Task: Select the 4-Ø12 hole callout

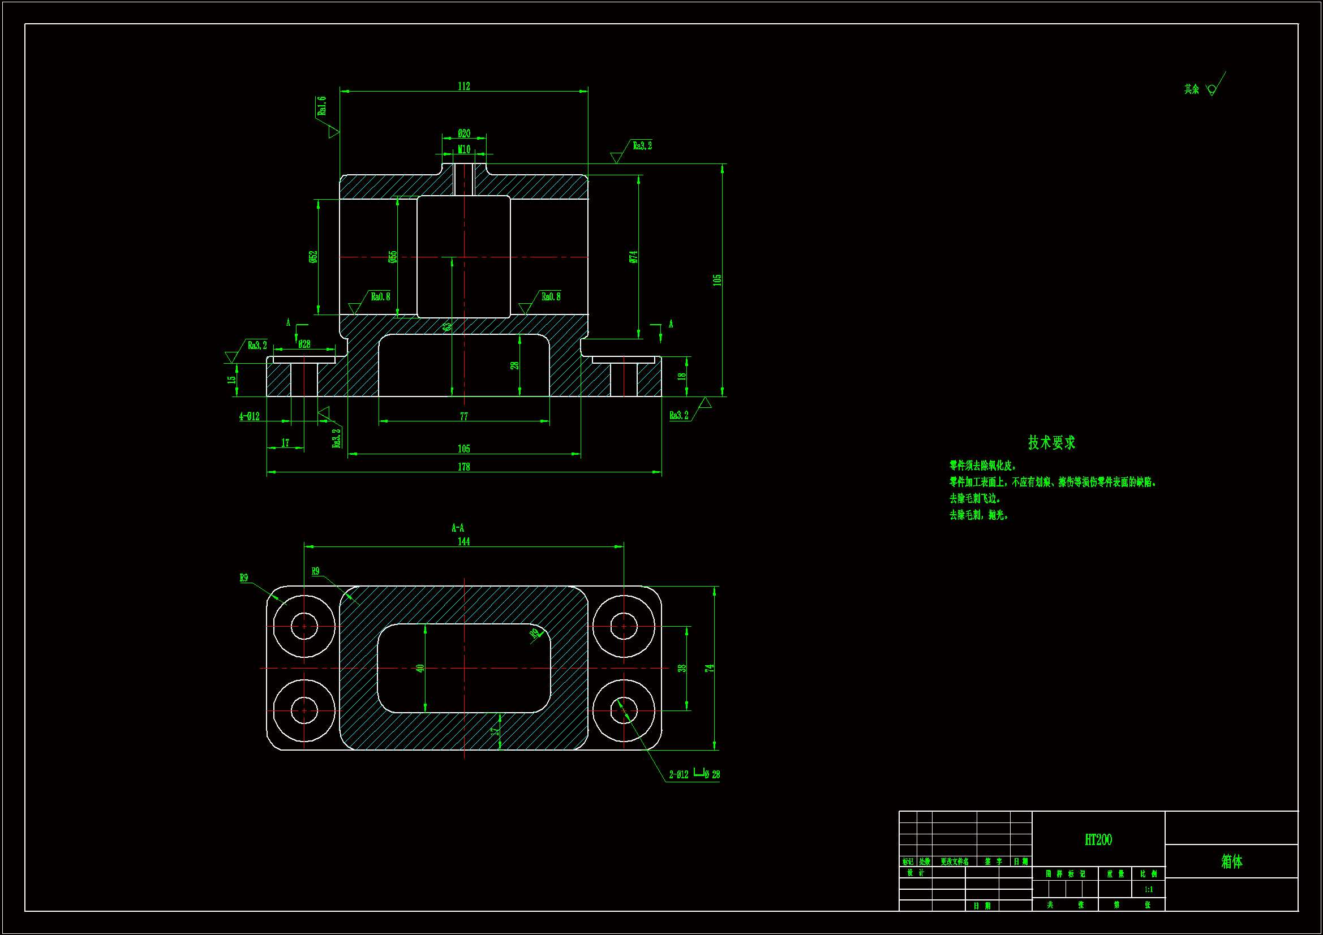Action: [x=250, y=416]
